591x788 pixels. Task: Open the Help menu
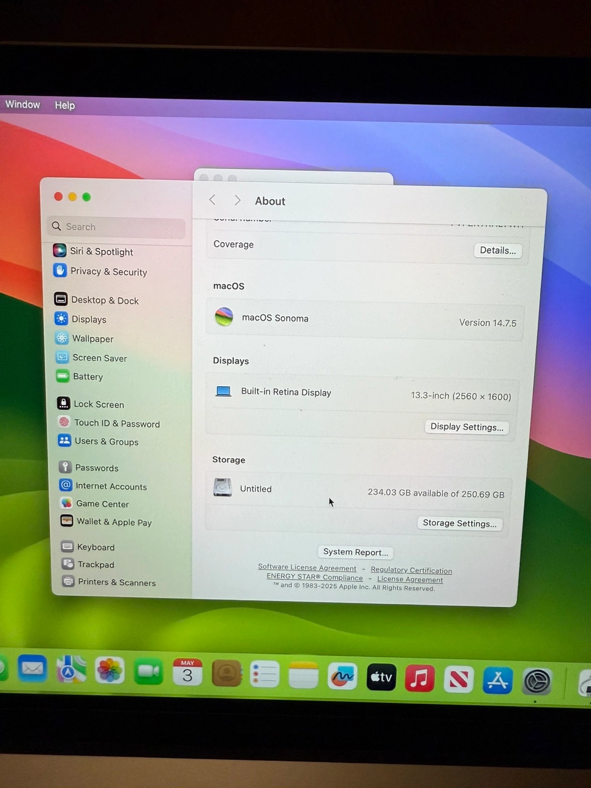65,105
